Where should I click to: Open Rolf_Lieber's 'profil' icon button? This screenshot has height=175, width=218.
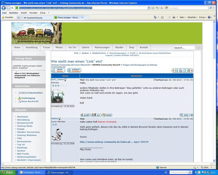pos(85,115)
